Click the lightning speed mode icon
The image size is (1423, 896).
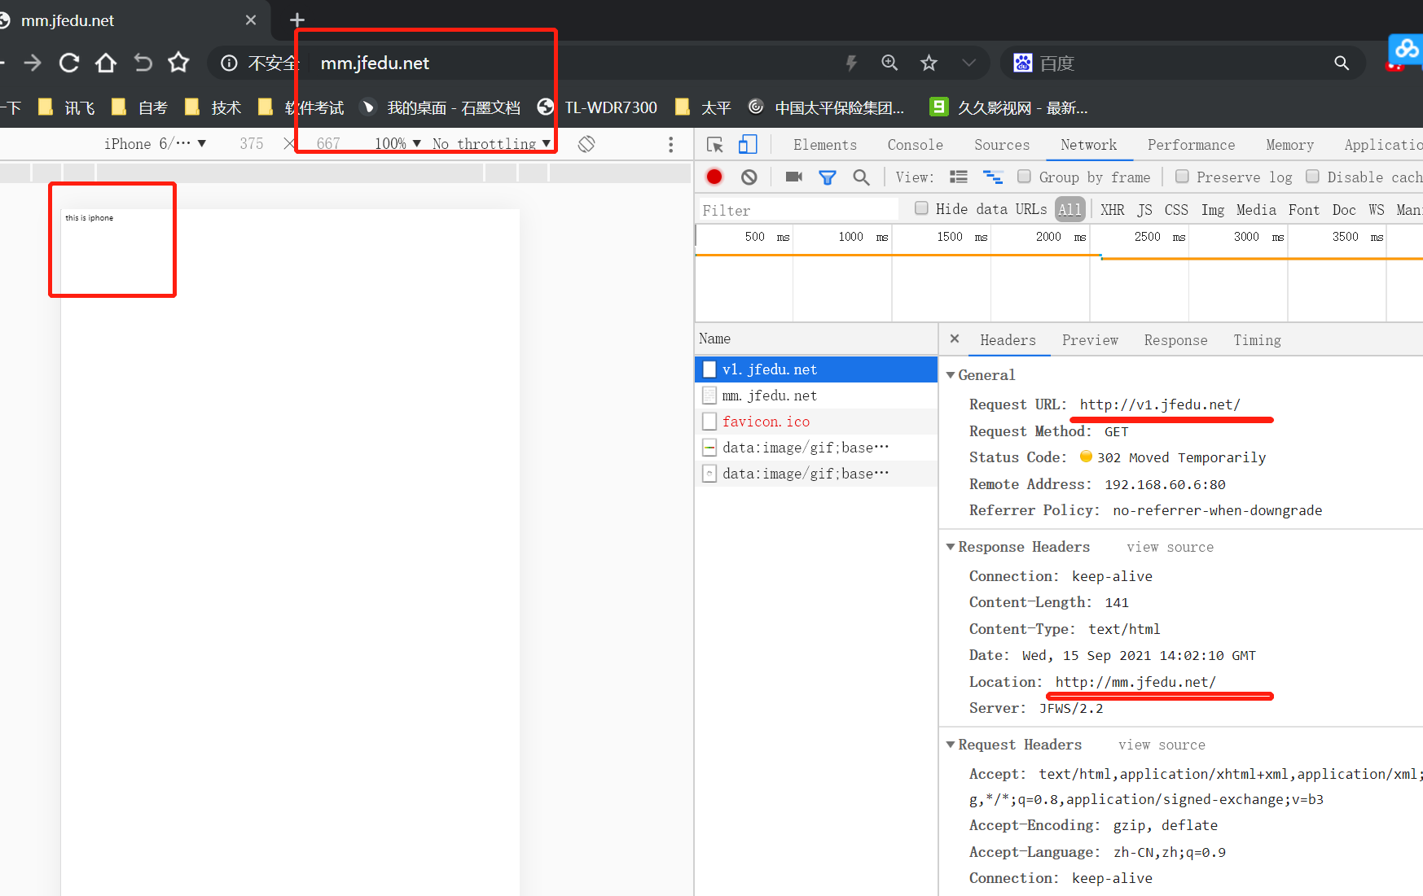[851, 63]
